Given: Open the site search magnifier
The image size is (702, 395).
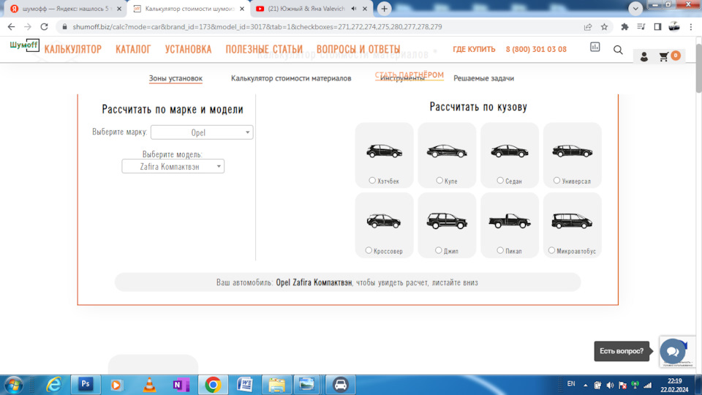Looking at the screenshot, I should click(618, 50).
